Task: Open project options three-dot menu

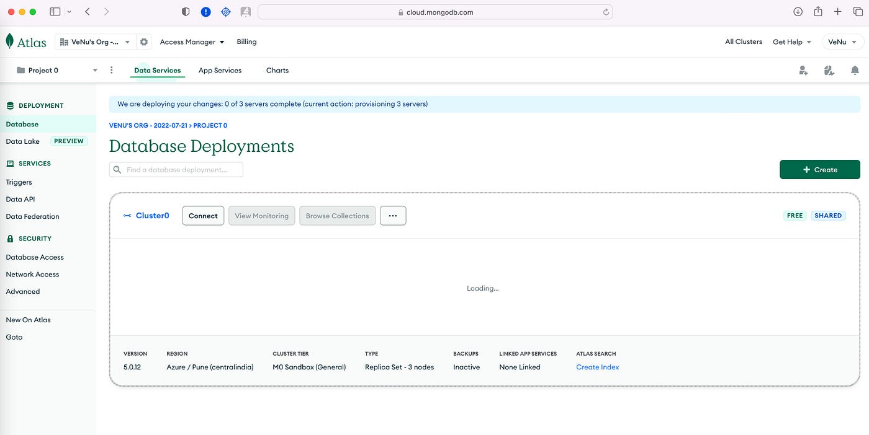Action: [112, 70]
